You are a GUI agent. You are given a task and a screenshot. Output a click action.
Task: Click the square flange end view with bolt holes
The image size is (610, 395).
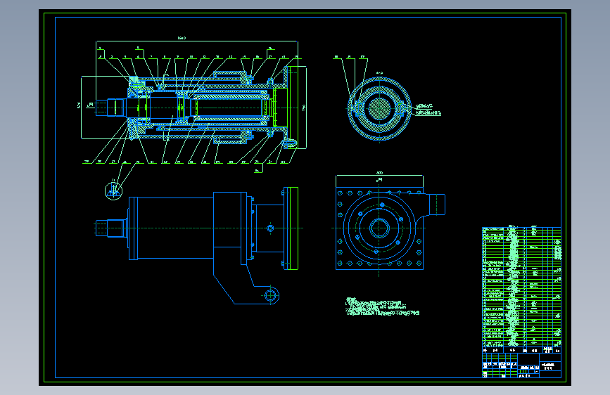[x=379, y=228]
